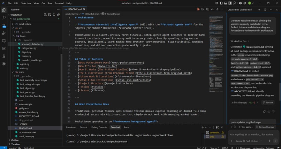This screenshot has height=149, width=281.
Task: Open the File menu
Action: [x=9, y=3]
